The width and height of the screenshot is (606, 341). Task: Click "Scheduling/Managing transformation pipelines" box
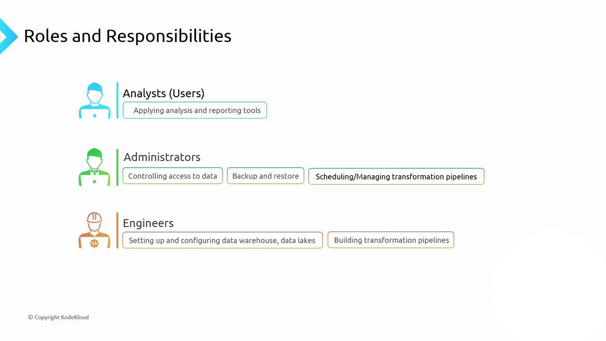[396, 177]
